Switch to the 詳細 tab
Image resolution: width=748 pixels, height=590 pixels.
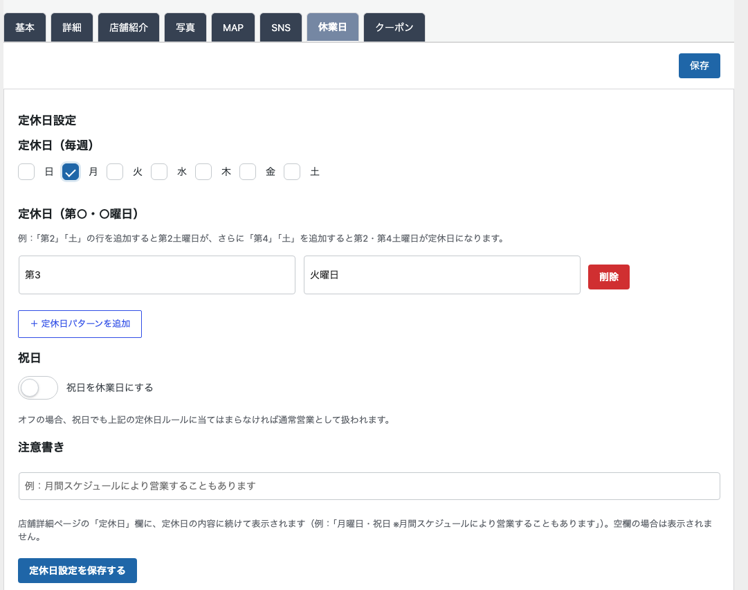coord(72,28)
